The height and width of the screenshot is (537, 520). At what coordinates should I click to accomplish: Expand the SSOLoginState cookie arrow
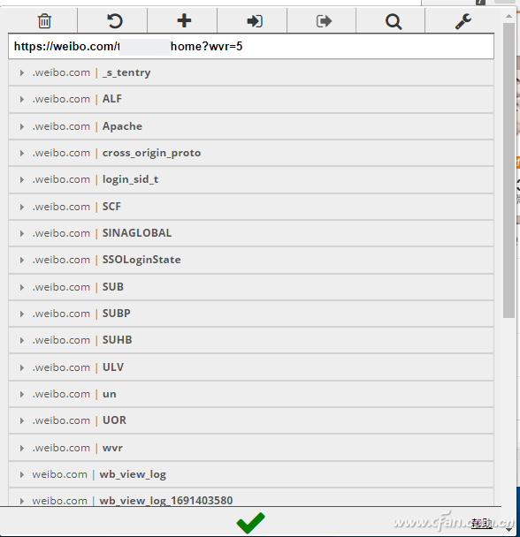(22, 260)
